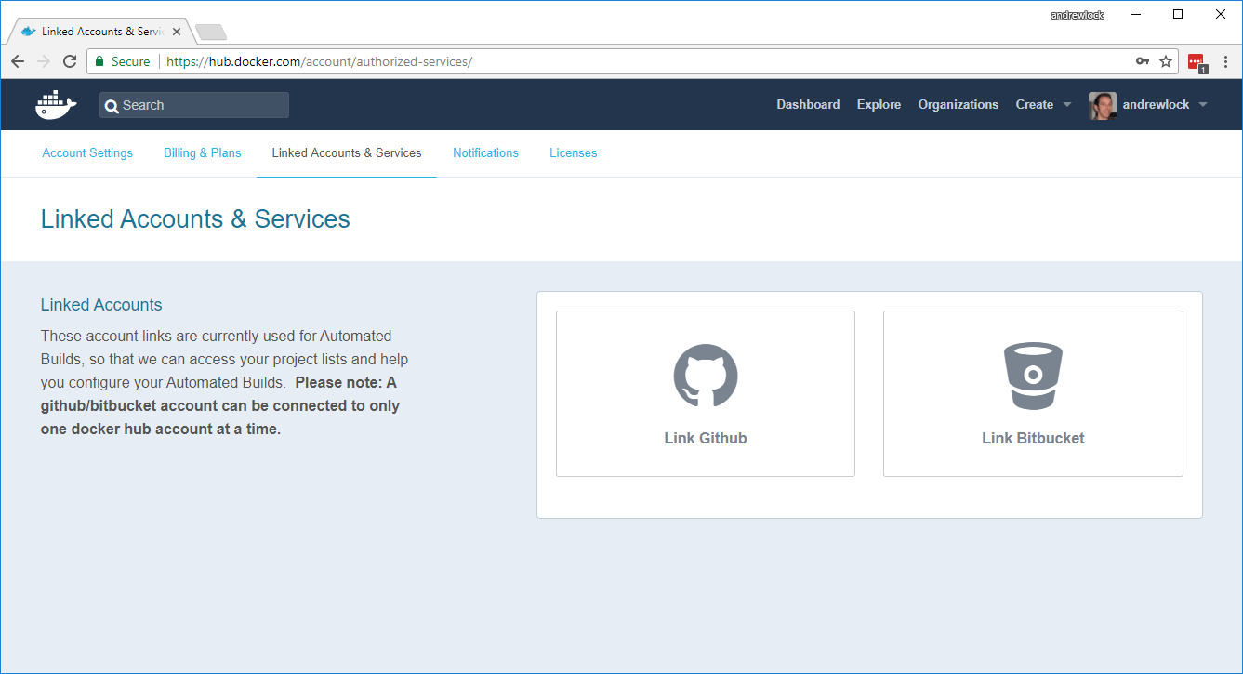Click the Docker whale logo
1243x674 pixels.
(x=56, y=104)
